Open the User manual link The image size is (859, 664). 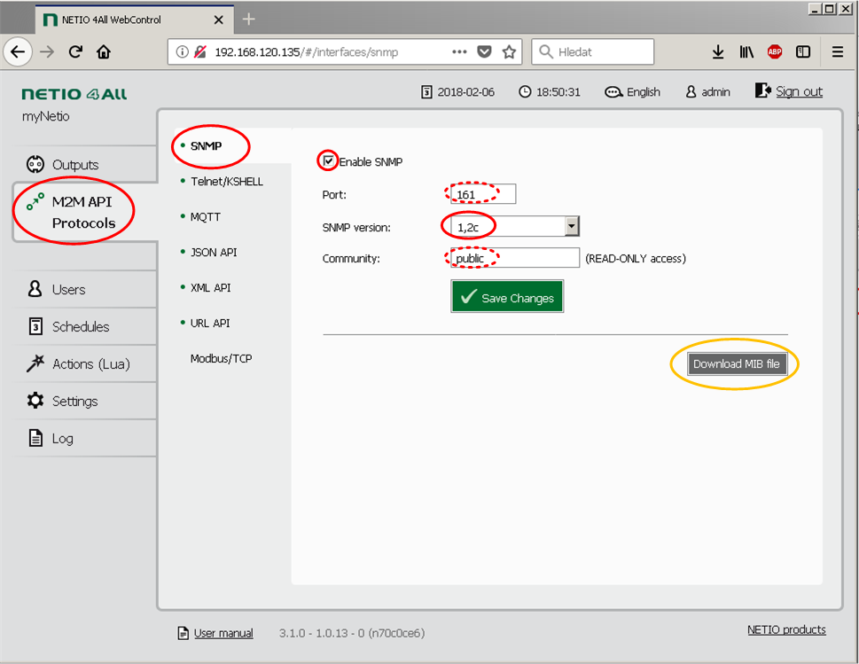pos(223,633)
